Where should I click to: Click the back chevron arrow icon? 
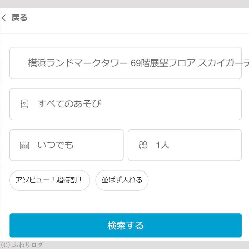(x=4, y=18)
